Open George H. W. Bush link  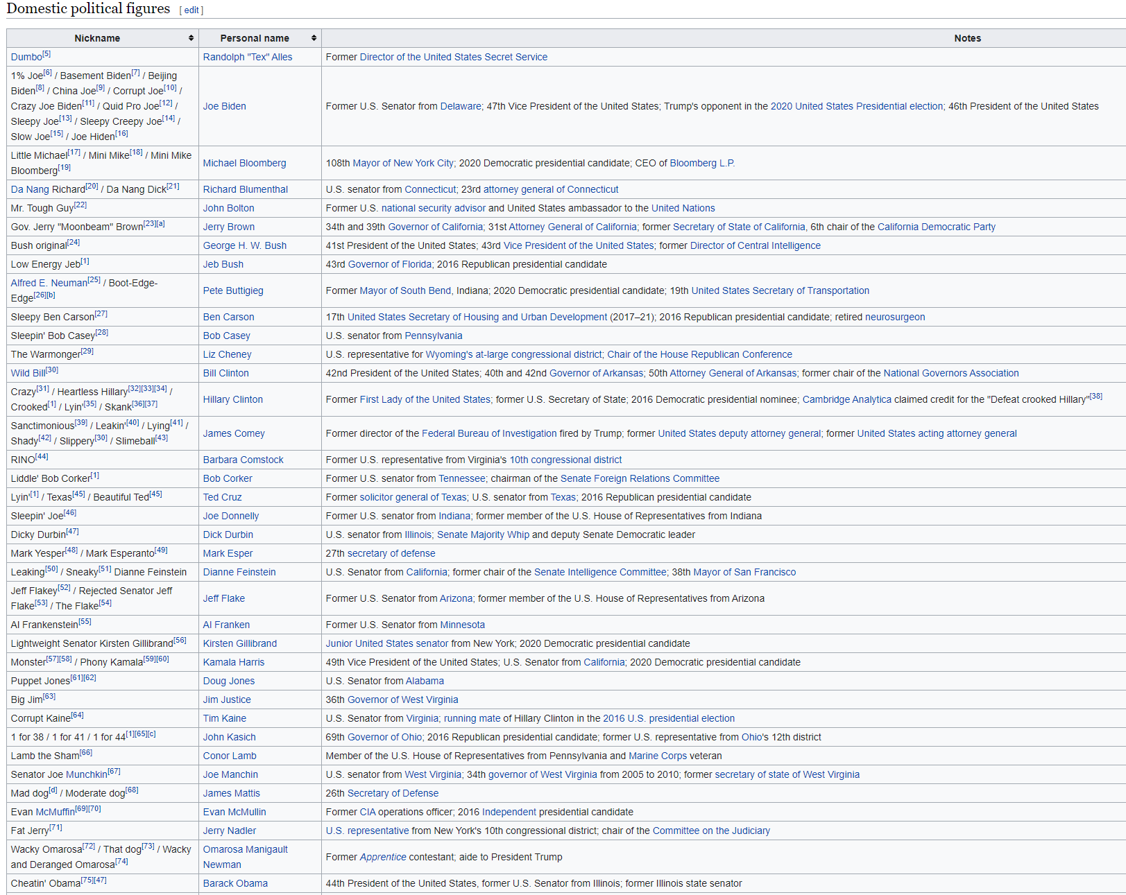[x=245, y=245]
